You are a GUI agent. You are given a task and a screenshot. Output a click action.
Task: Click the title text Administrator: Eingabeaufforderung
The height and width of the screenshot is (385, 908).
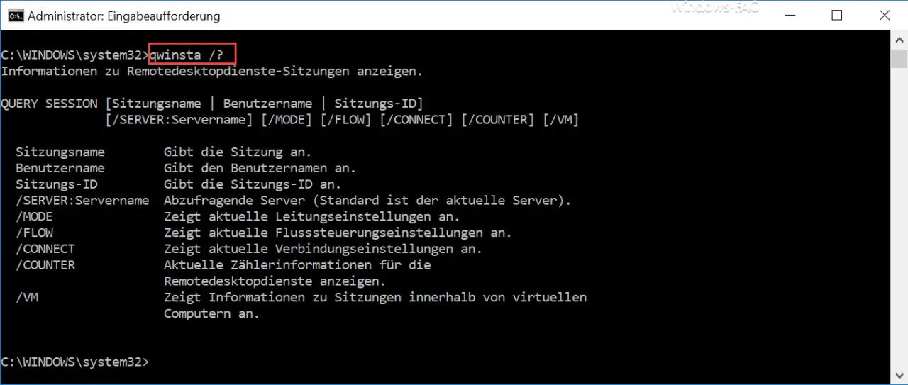pyautogui.click(x=124, y=16)
